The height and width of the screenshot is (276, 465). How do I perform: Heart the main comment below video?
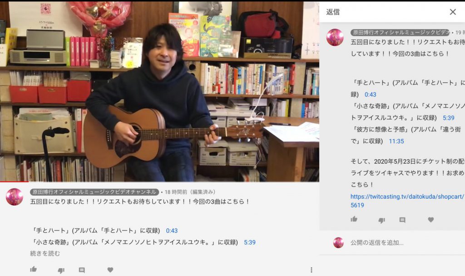point(110,270)
